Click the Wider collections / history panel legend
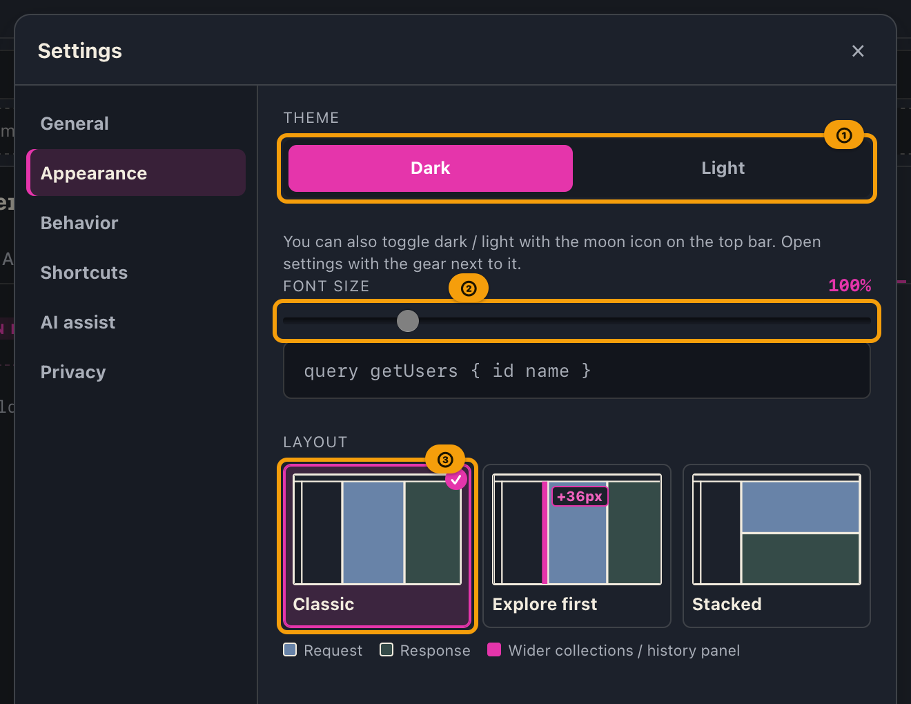911x704 pixels. tap(624, 651)
